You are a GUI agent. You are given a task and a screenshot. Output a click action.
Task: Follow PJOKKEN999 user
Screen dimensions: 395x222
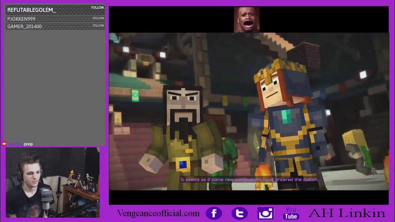98,18
